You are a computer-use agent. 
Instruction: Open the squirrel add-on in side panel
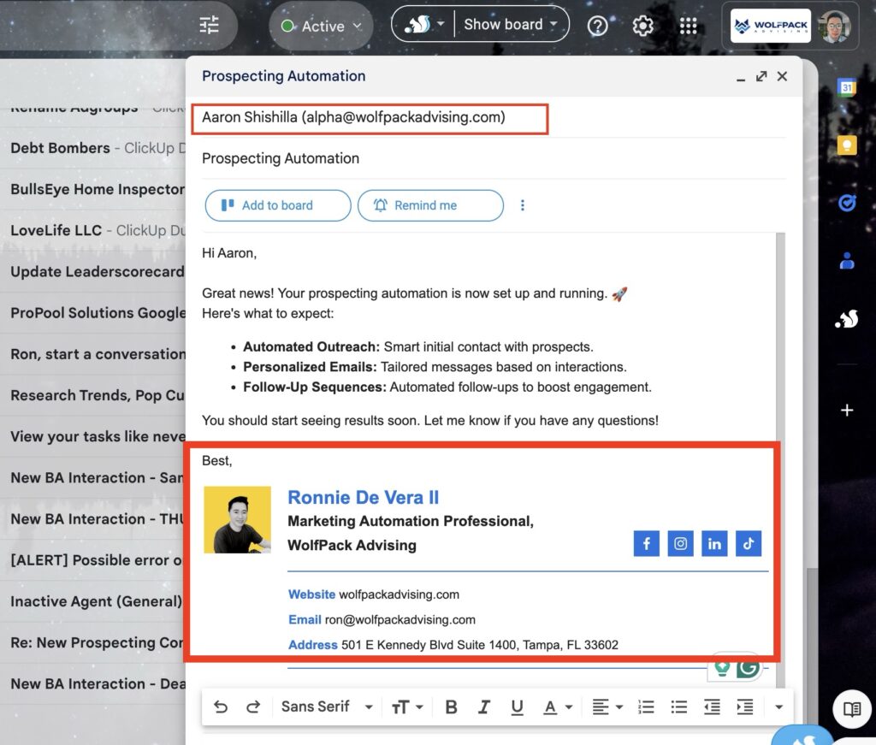(847, 319)
